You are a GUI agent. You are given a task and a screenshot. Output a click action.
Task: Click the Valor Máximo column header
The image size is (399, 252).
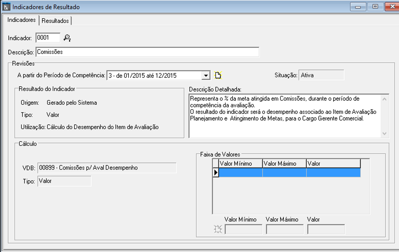tap(284, 164)
